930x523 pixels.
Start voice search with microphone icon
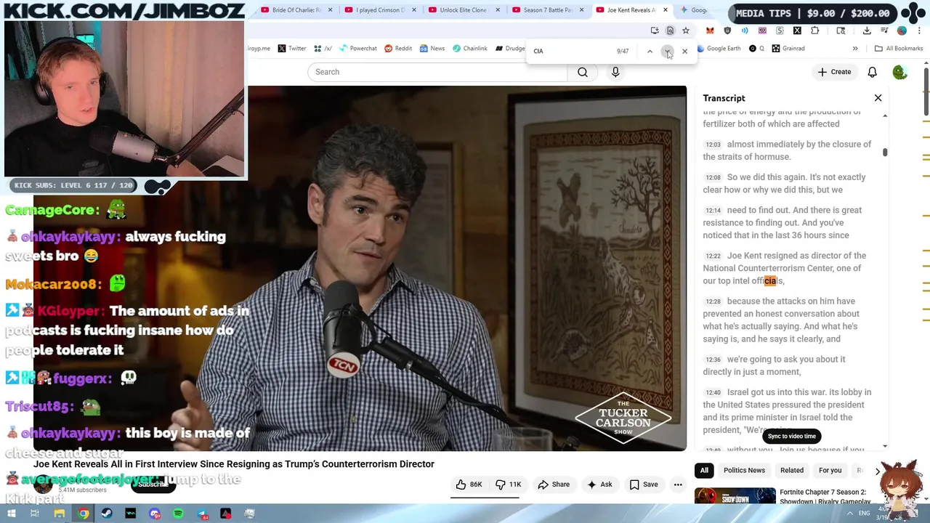tap(615, 72)
